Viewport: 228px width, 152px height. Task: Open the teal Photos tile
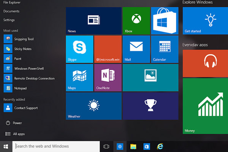(x=150, y=78)
